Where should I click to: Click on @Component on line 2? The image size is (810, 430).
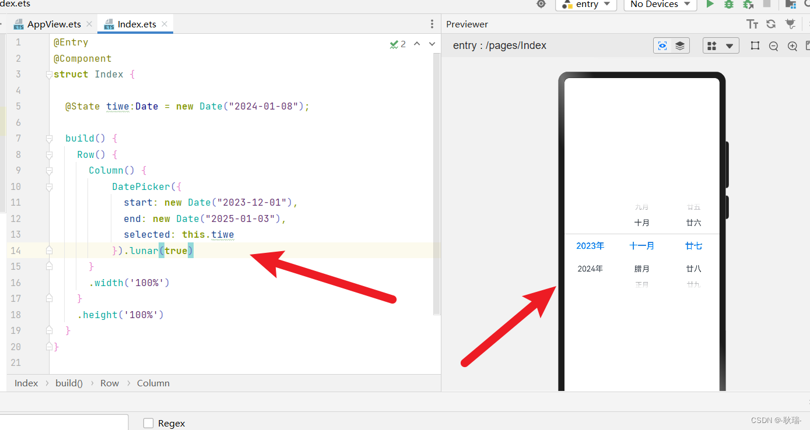click(83, 58)
